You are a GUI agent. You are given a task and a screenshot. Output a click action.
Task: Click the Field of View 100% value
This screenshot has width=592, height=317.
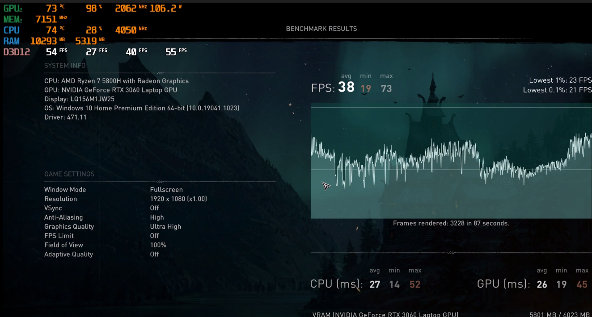pyautogui.click(x=158, y=245)
